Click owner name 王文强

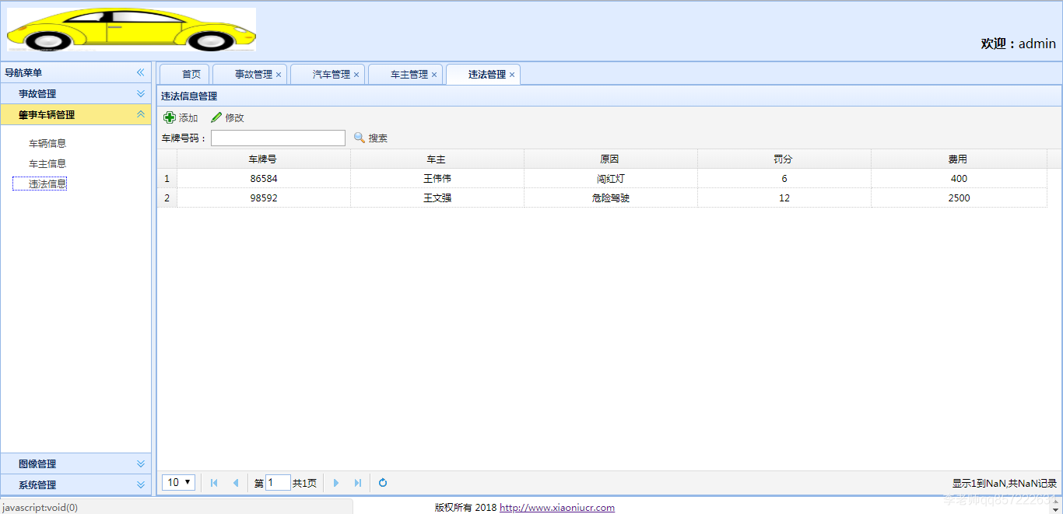(x=437, y=198)
